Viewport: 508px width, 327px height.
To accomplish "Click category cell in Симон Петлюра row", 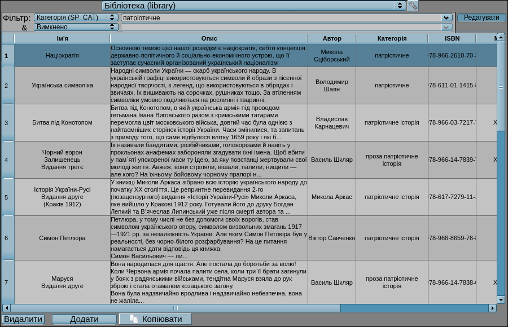I will click(392, 238).
